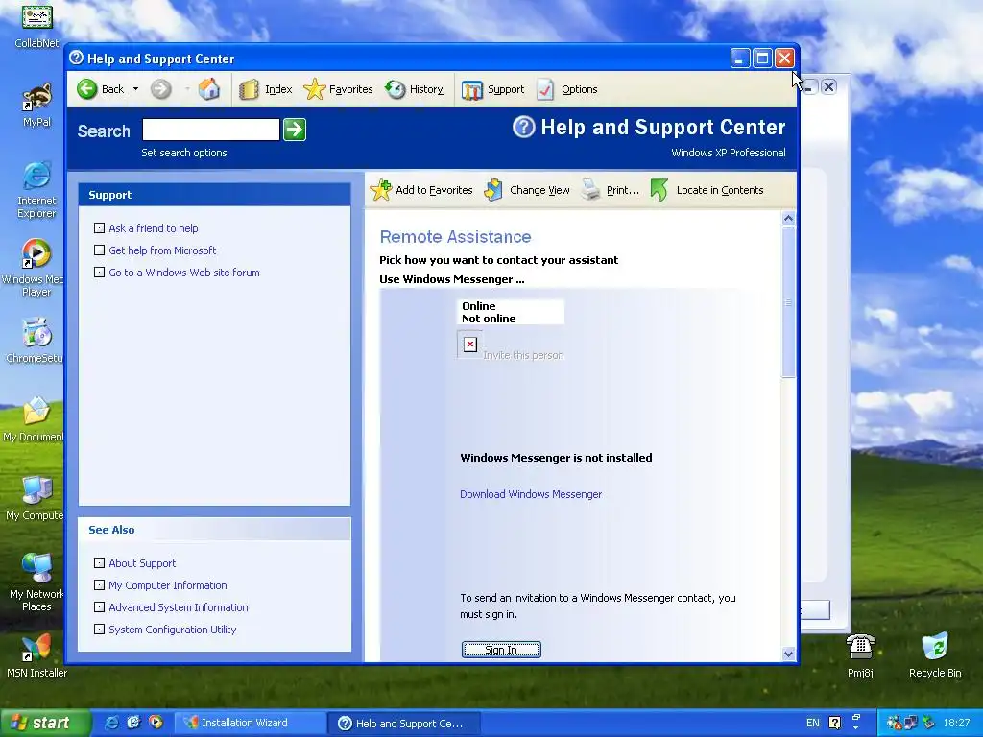This screenshot has width=983, height=737.
Task: Open Go to a Windows Web site forum
Action: pos(184,273)
